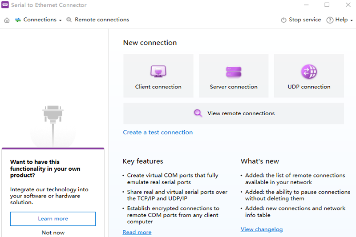Click the View remote connections magnifier icon
This screenshot has width=356, height=237.
(198, 113)
